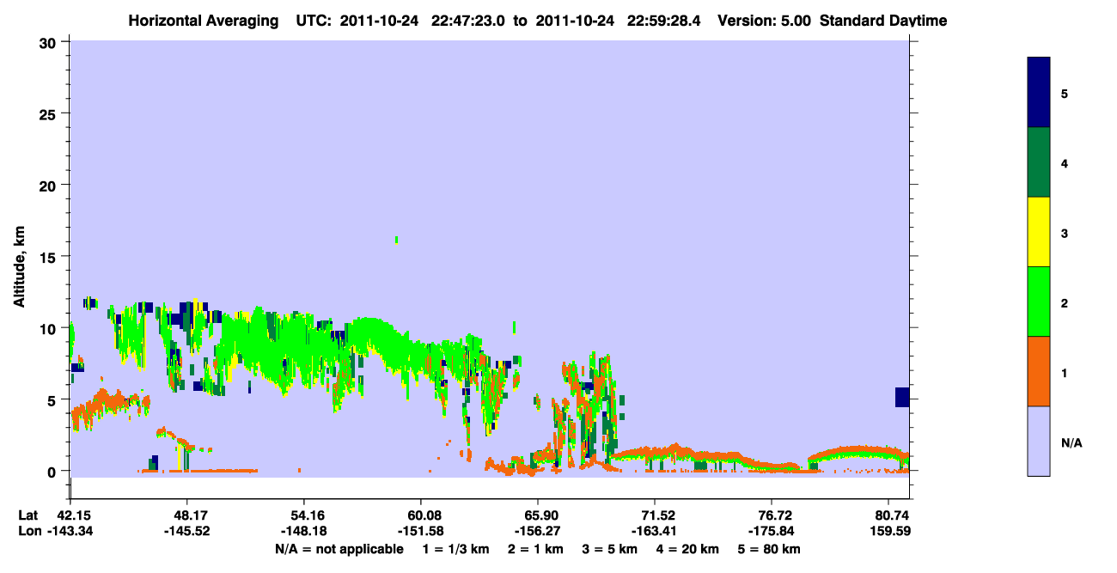The height and width of the screenshot is (573, 1117).
Task: Click the latitude value 54.16
Action: (304, 515)
